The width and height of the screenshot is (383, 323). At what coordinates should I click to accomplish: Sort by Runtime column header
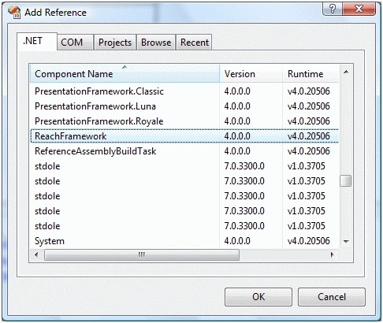tap(310, 74)
